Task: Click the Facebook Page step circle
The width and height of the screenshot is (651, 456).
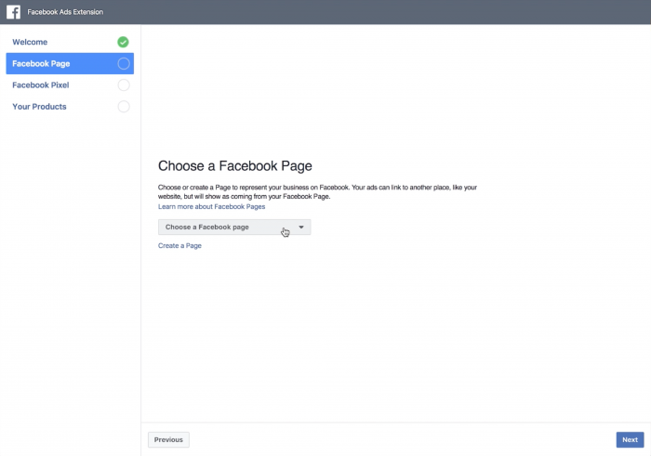Action: [124, 63]
